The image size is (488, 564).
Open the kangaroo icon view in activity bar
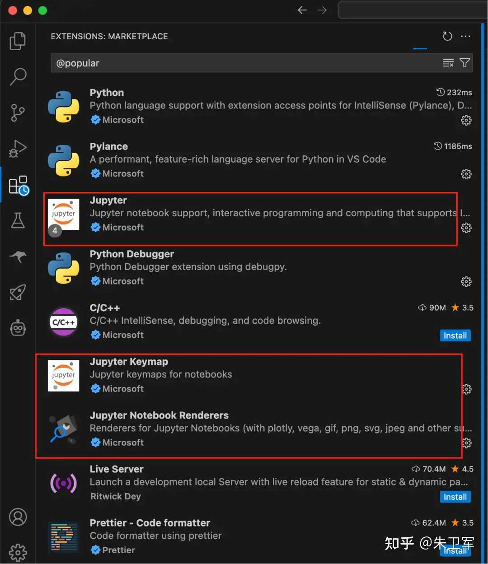[18, 256]
